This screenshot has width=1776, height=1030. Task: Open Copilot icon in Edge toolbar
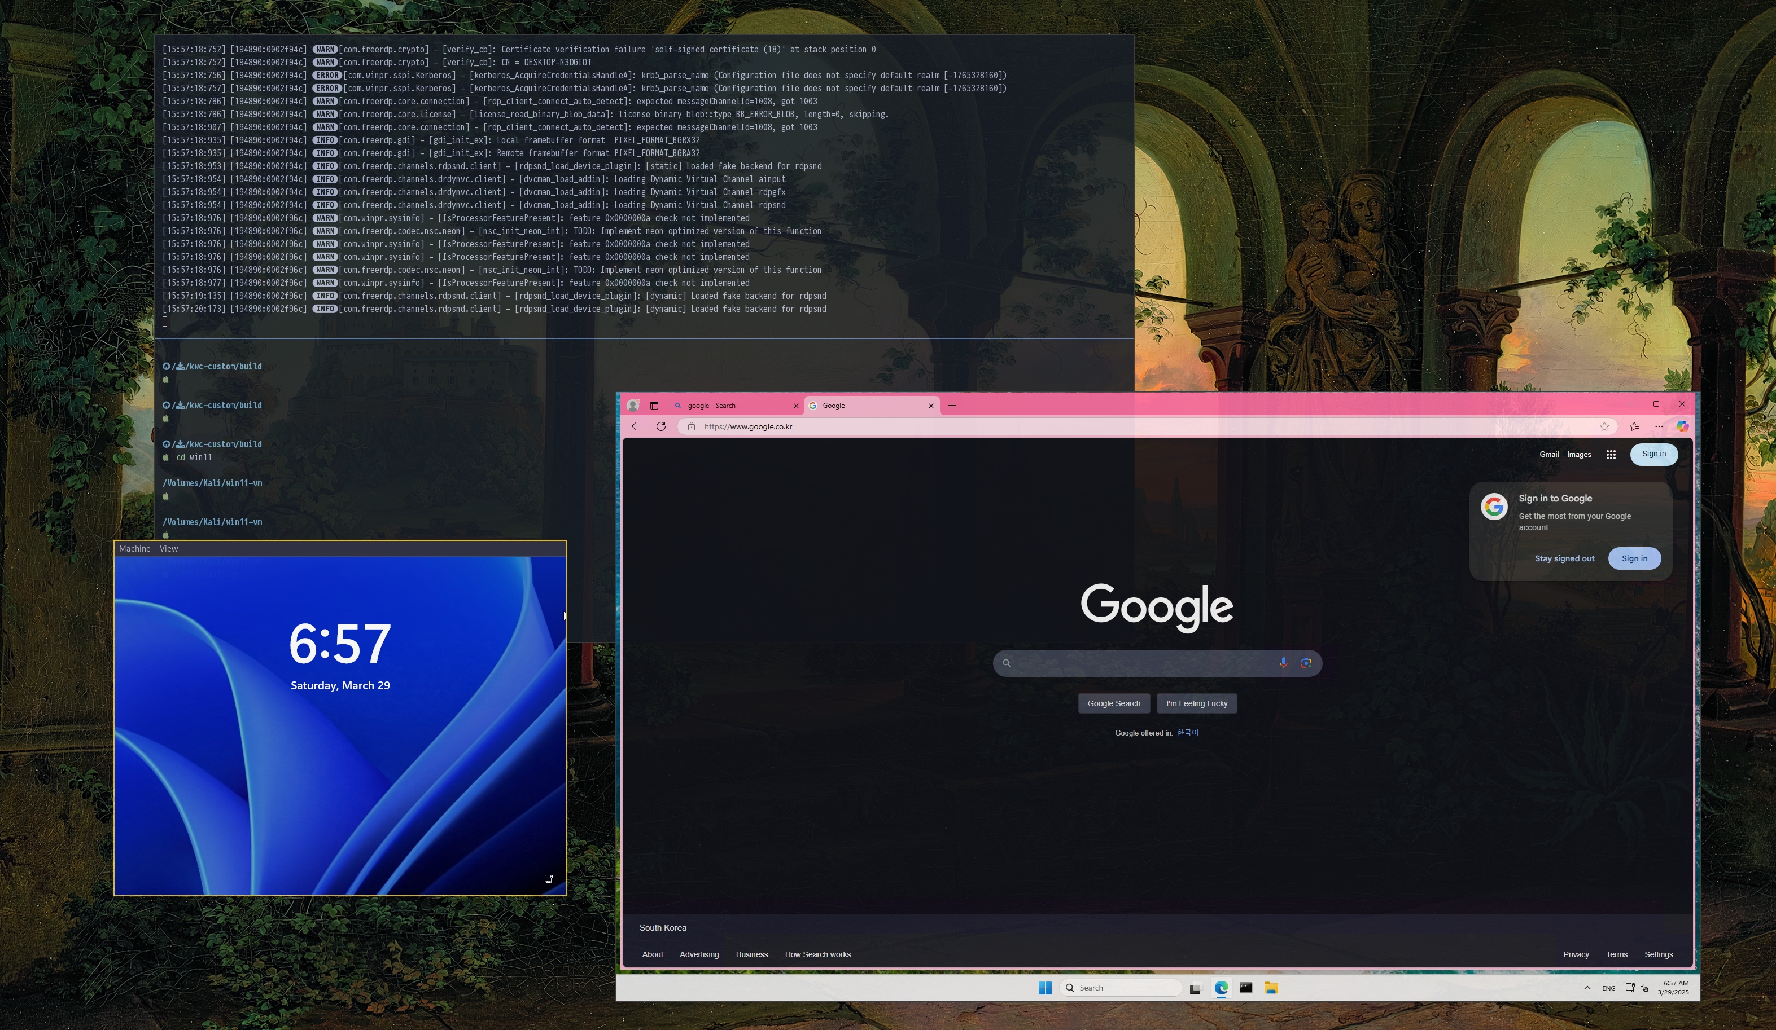pyautogui.click(x=1682, y=426)
